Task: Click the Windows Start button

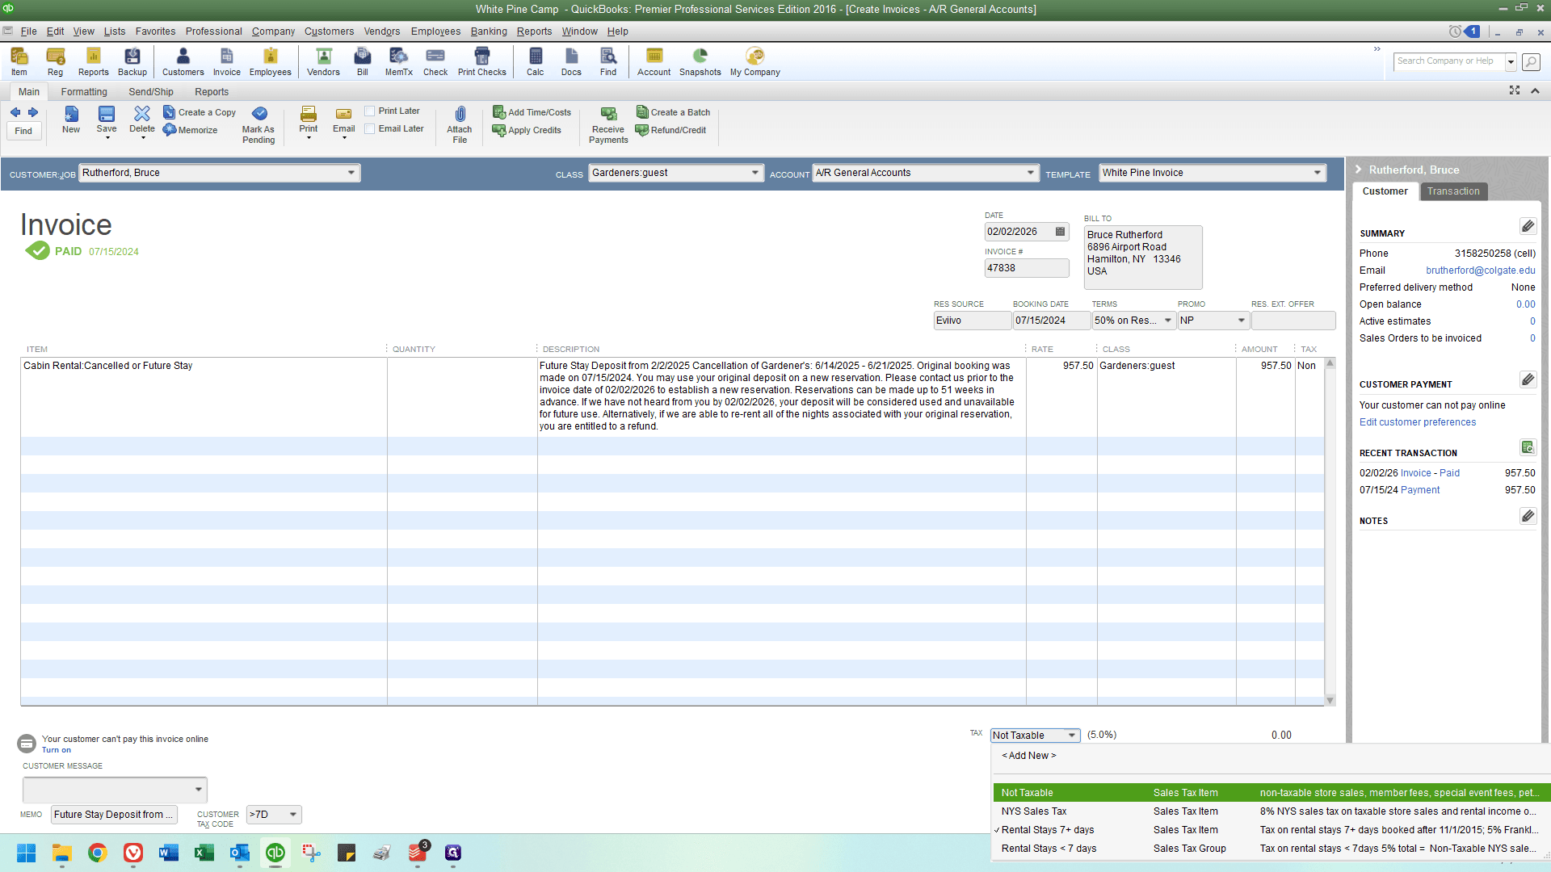Action: click(x=27, y=853)
